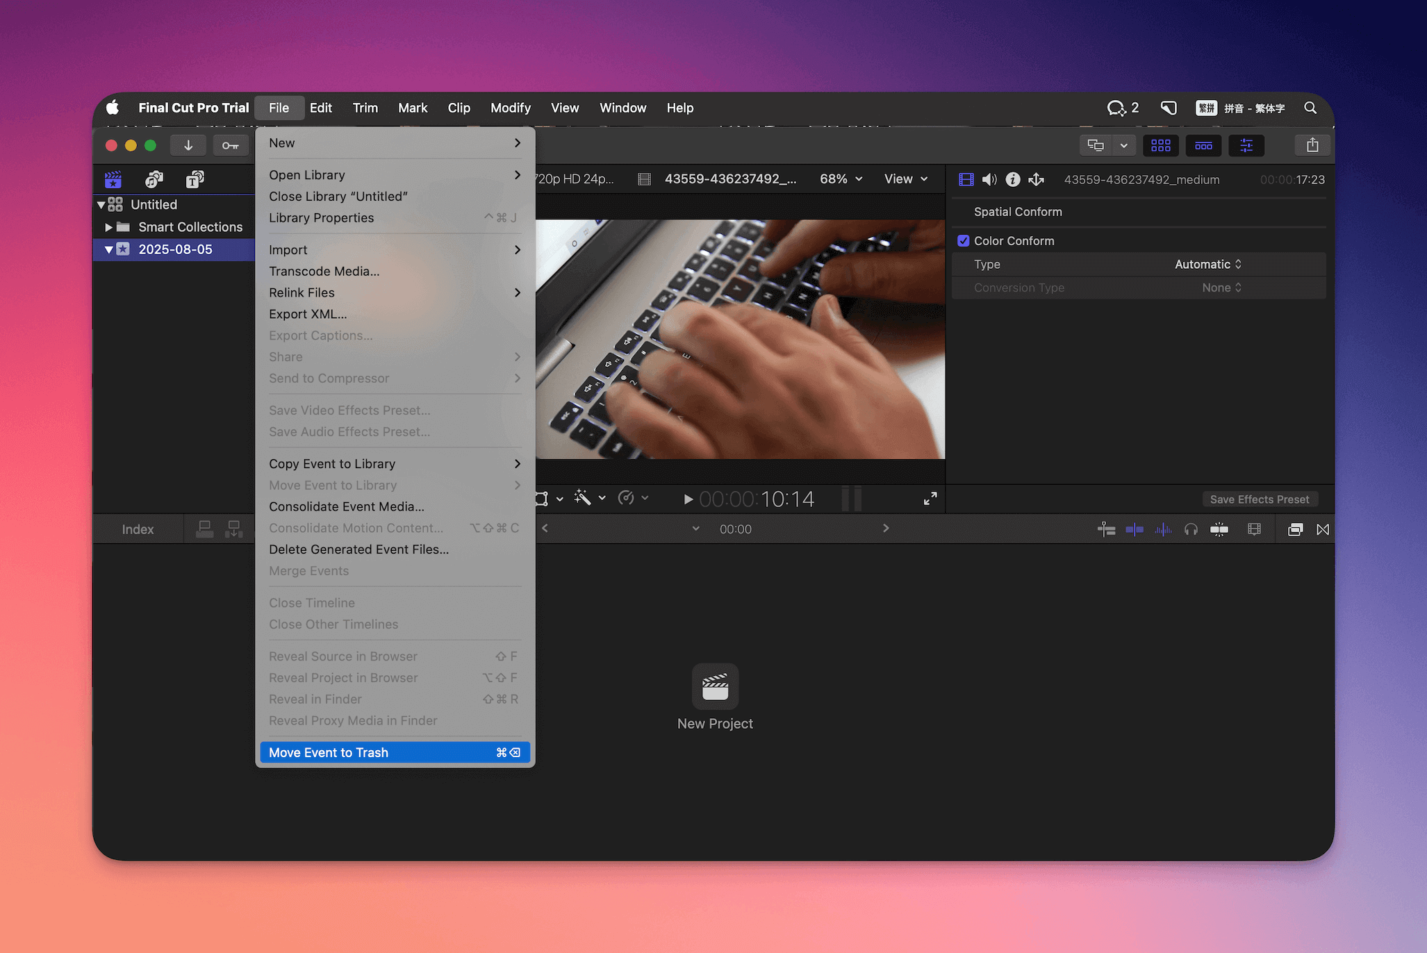1427x953 pixels.
Task: Choose Import from the File menu
Action: (x=394, y=250)
